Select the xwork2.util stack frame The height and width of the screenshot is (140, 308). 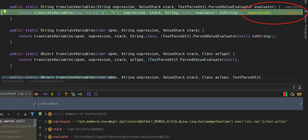[12, 122]
